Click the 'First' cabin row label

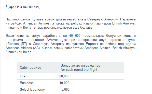[23, 76]
